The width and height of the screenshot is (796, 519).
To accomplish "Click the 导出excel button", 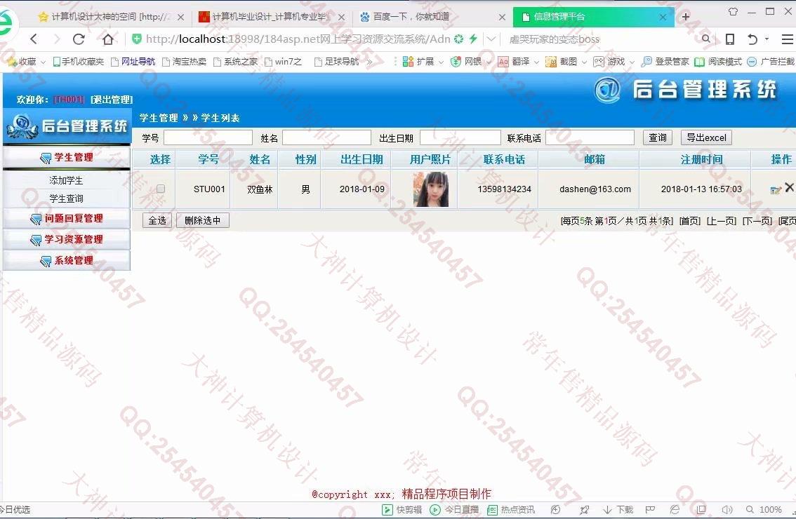I will click(706, 137).
